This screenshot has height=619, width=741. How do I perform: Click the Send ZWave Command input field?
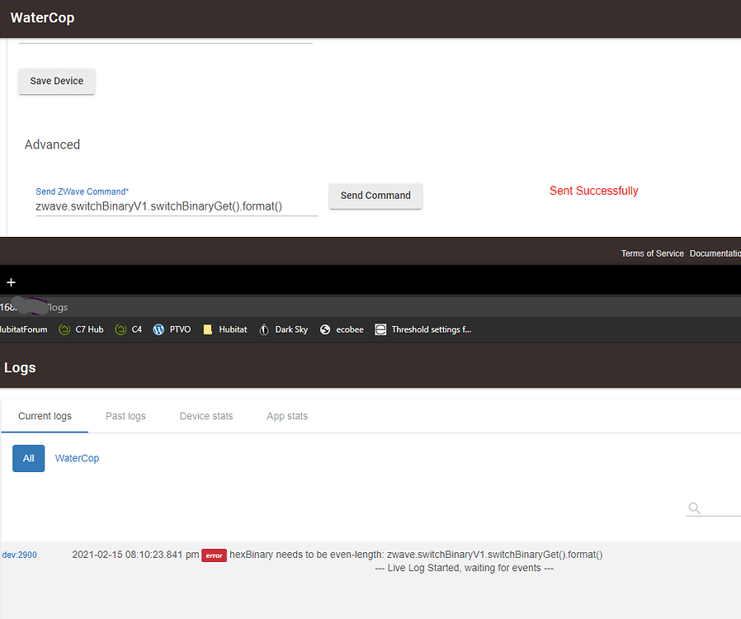coord(176,206)
